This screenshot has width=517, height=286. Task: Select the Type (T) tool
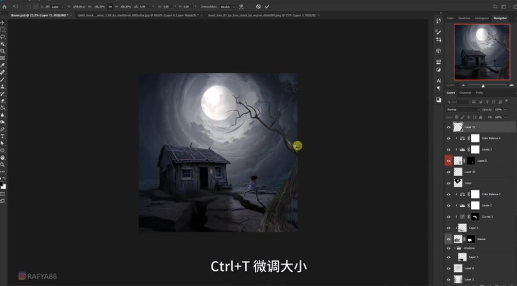(3, 136)
